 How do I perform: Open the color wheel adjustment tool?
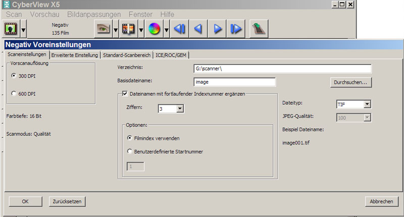coord(155,29)
